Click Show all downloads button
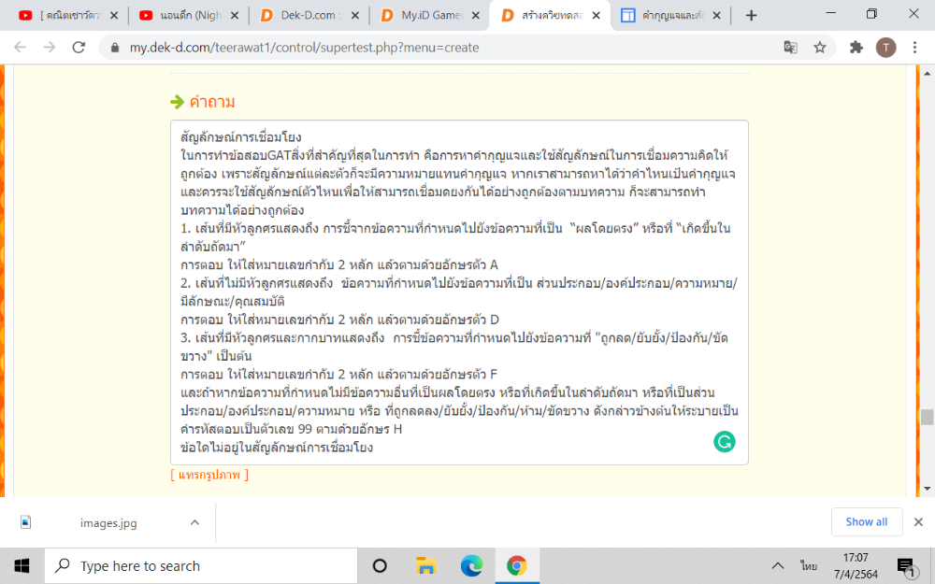The width and height of the screenshot is (935, 584). click(x=866, y=521)
